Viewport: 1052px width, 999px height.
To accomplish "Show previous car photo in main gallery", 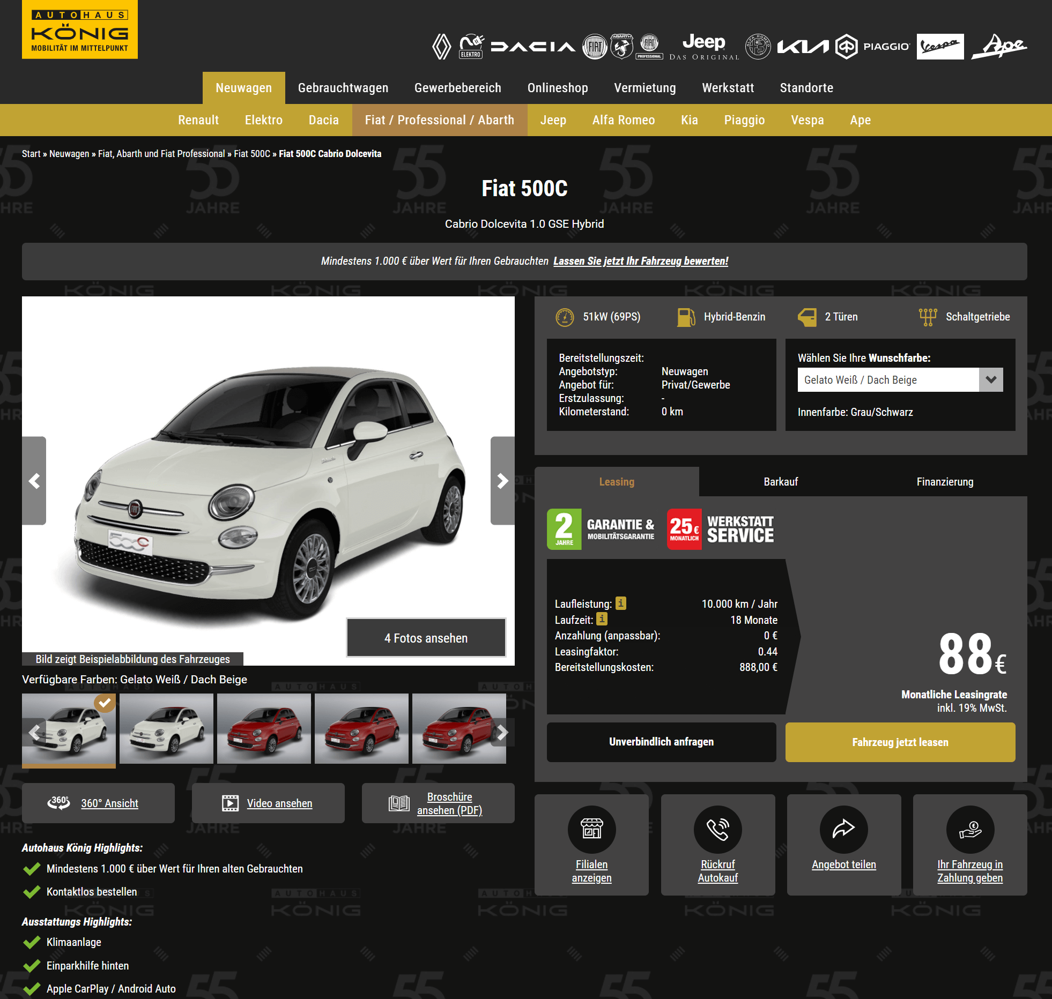I will (34, 481).
